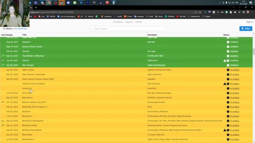The width and height of the screenshot is (255, 143).
Task: Click the VRChat warning triangle icon
Action: coord(225,61)
